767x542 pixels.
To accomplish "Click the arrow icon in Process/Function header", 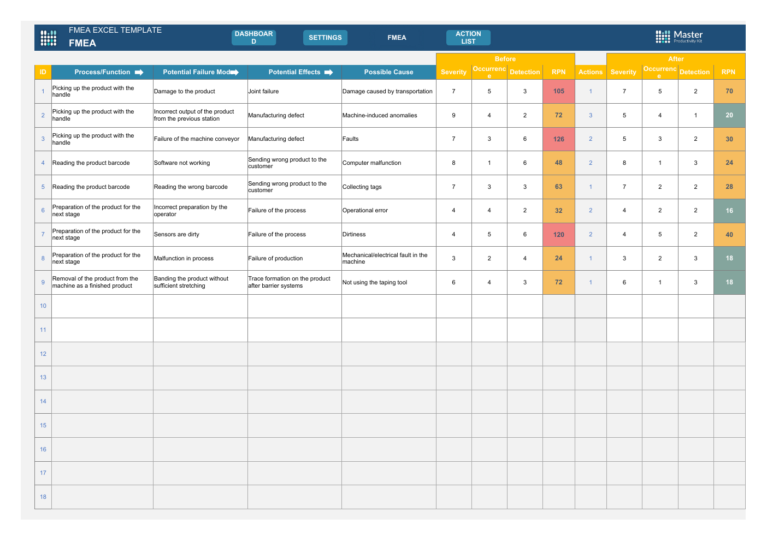I will point(139,72).
